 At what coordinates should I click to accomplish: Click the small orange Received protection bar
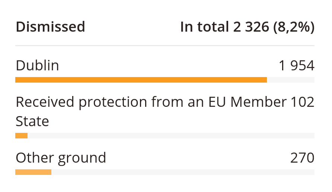(x=21, y=136)
